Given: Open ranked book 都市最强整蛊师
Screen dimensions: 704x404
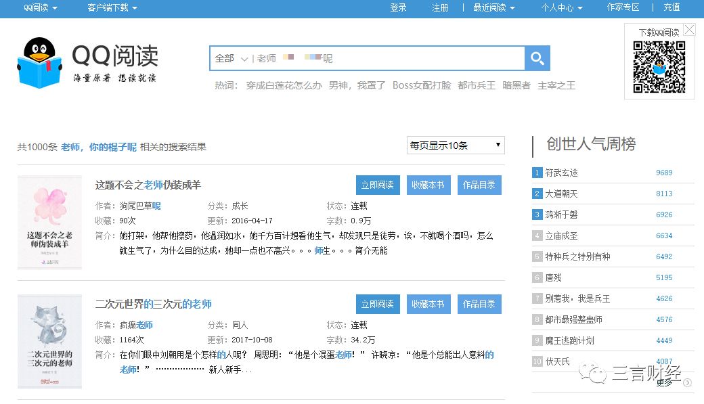Looking at the screenshot, I should click(x=573, y=319).
